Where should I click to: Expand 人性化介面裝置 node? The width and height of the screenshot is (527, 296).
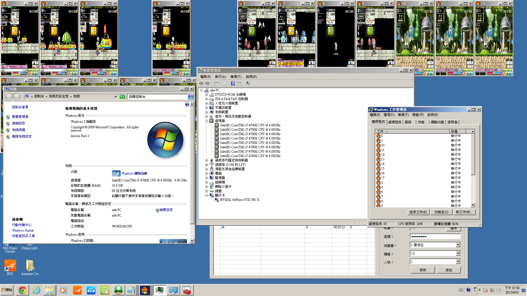(207, 103)
